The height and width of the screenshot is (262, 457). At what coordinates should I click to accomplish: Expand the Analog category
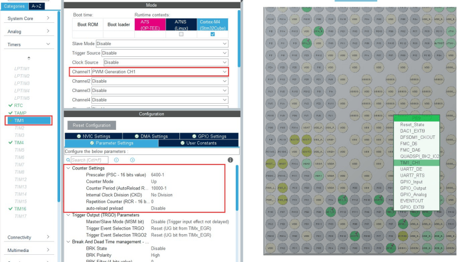28,31
